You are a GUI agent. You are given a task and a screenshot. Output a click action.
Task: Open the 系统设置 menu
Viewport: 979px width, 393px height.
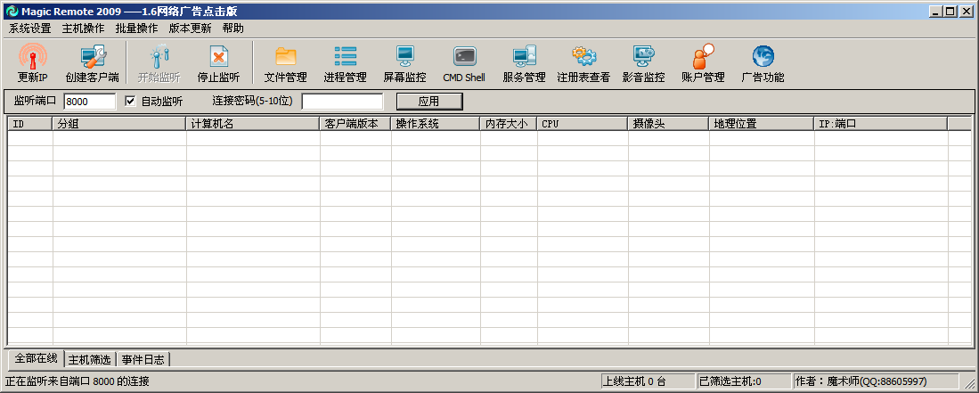(30, 28)
